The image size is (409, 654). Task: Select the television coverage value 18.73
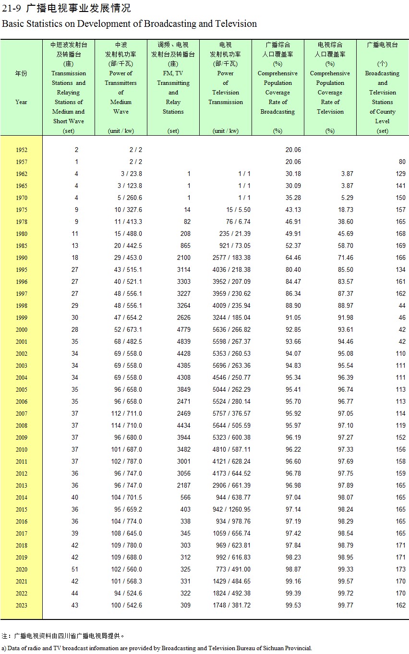pyautogui.click(x=345, y=210)
